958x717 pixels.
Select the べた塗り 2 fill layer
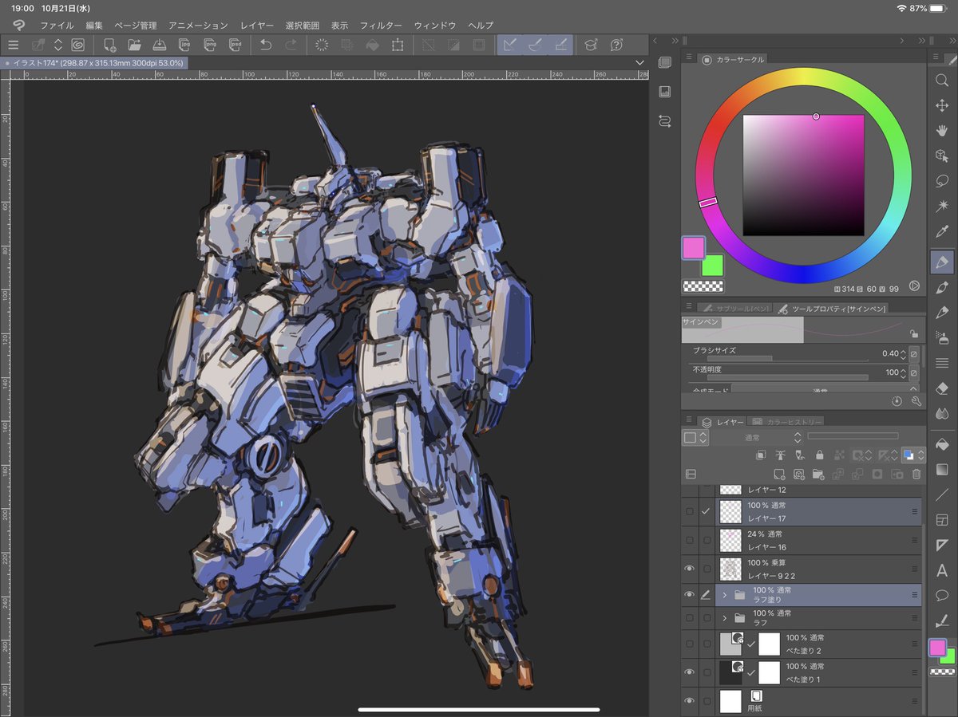tap(830, 644)
